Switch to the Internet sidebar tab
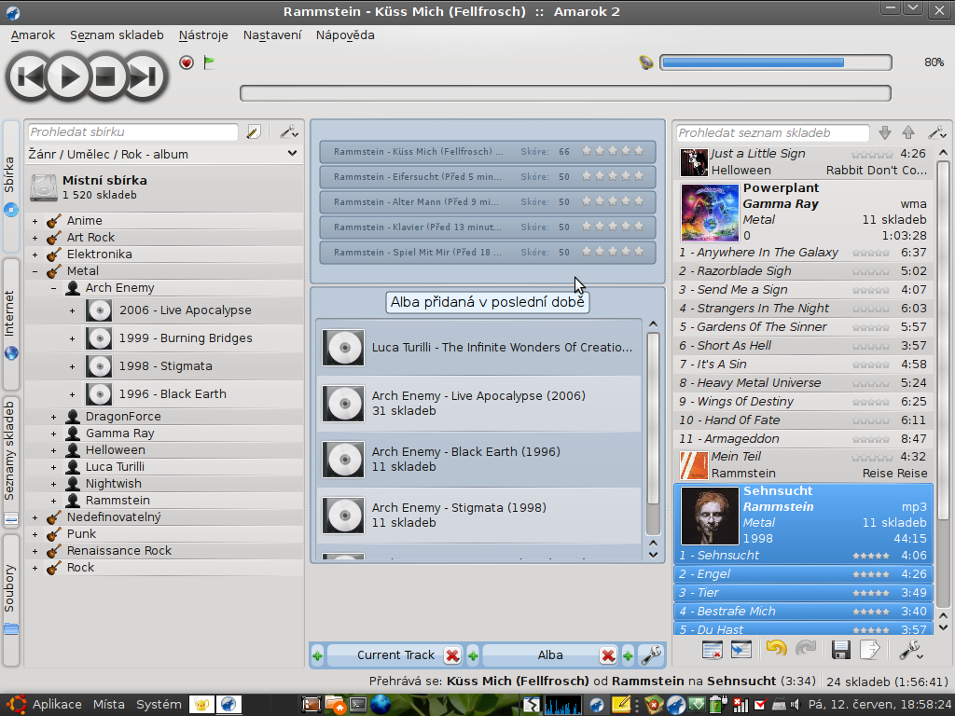The height and width of the screenshot is (716, 955). [x=11, y=324]
